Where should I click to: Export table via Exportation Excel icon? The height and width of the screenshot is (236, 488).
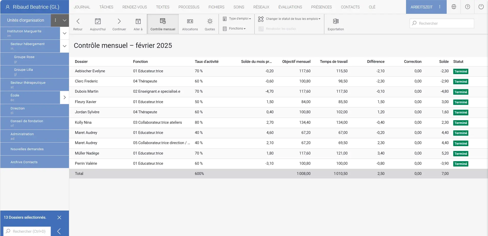tap(336, 21)
